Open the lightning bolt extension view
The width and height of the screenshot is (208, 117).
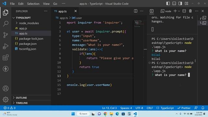coord(6,69)
